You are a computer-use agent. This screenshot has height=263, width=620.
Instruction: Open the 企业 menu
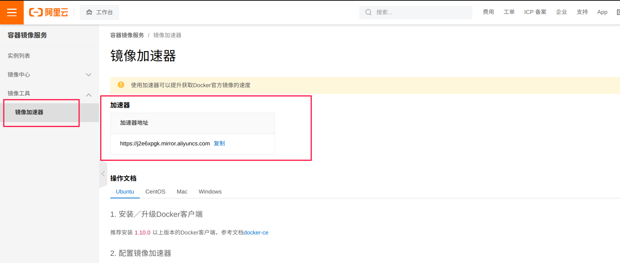[561, 12]
